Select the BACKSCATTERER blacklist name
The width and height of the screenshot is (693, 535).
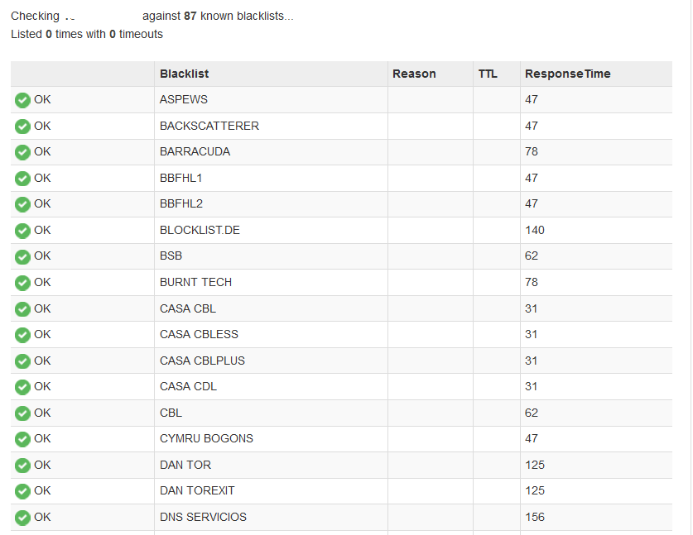tap(209, 126)
